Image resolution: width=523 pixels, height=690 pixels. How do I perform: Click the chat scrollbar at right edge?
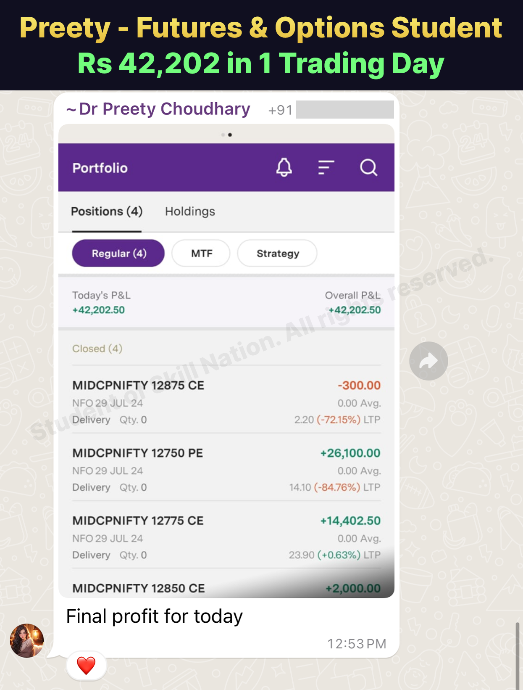[518, 655]
